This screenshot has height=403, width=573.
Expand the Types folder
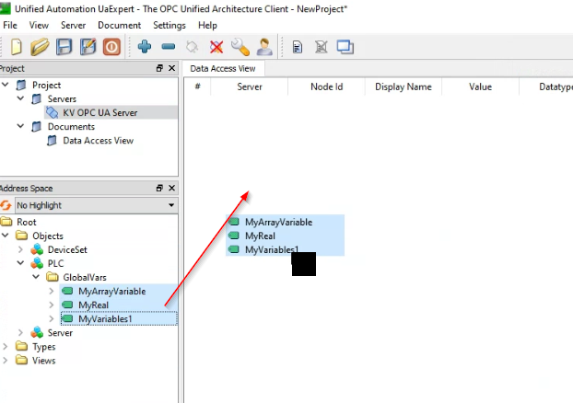6,347
